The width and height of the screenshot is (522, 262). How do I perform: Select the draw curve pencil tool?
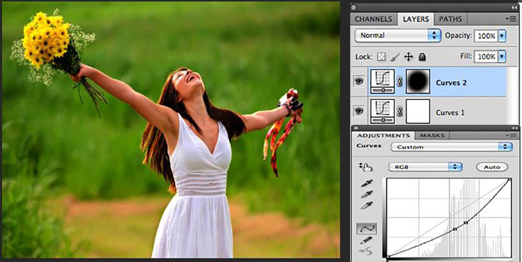366,240
